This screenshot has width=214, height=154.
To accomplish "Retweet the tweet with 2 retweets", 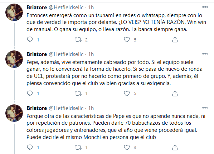I will coord(78,40).
